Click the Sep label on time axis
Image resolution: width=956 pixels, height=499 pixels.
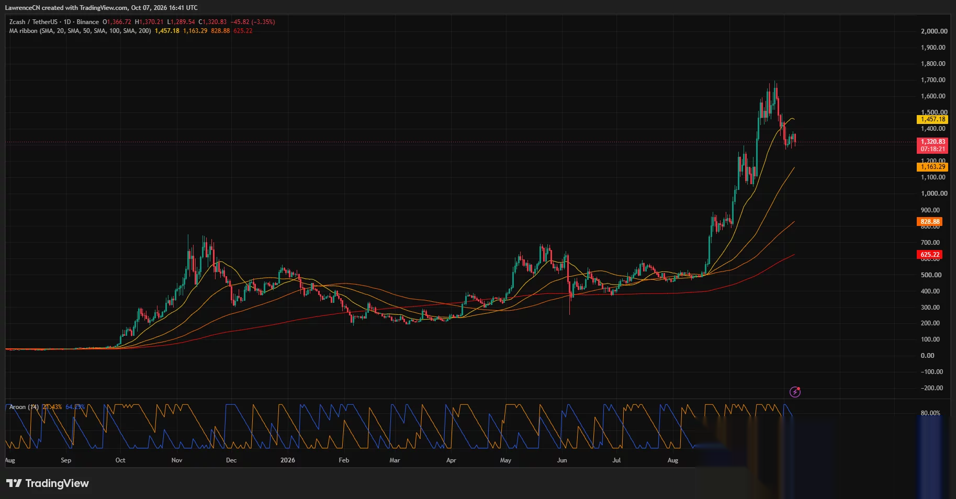(x=66, y=460)
